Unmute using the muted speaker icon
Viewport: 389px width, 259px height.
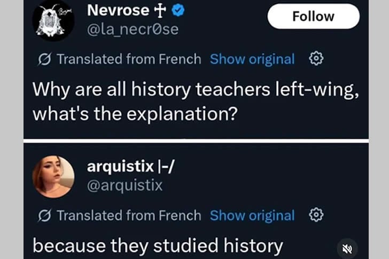click(x=347, y=248)
